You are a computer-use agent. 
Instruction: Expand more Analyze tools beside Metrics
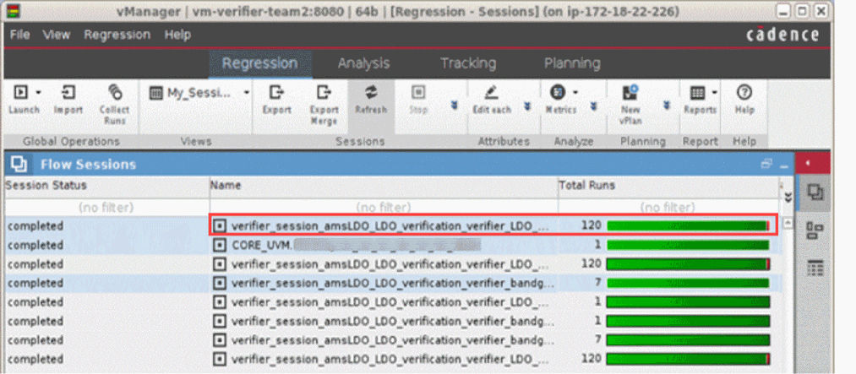[x=593, y=105]
